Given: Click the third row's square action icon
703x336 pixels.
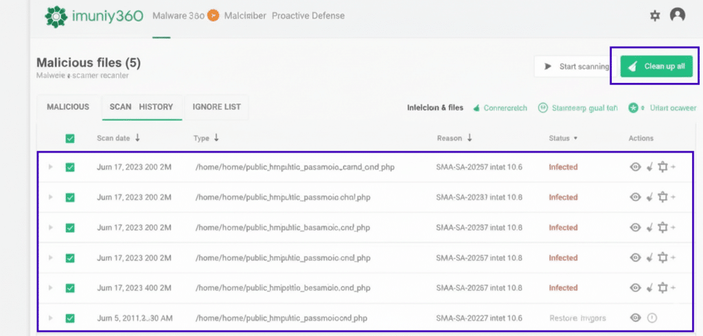Looking at the screenshot, I should tap(662, 228).
